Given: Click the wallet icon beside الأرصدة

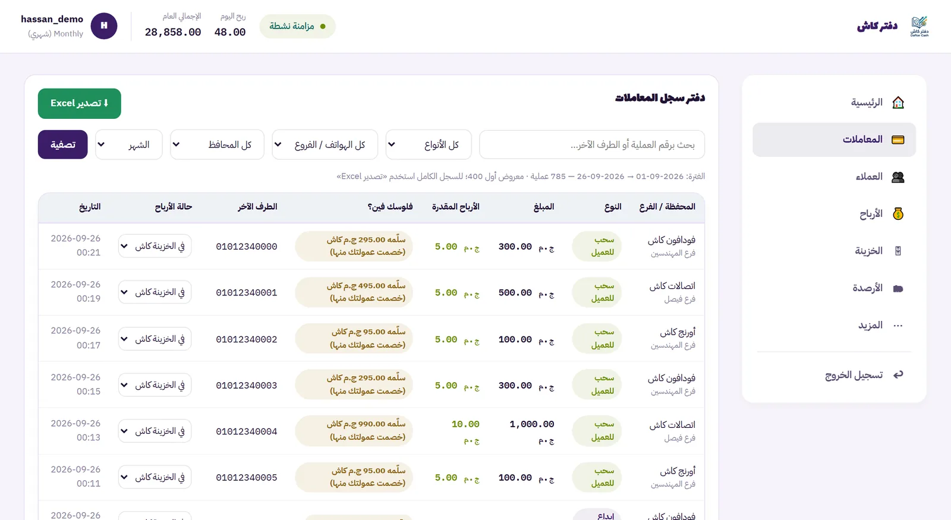Looking at the screenshot, I should (898, 288).
